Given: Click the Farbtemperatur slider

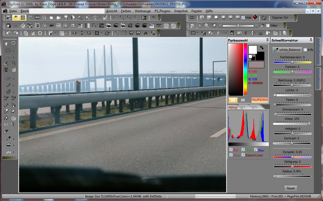Looking at the screenshot, I should tap(292, 62).
